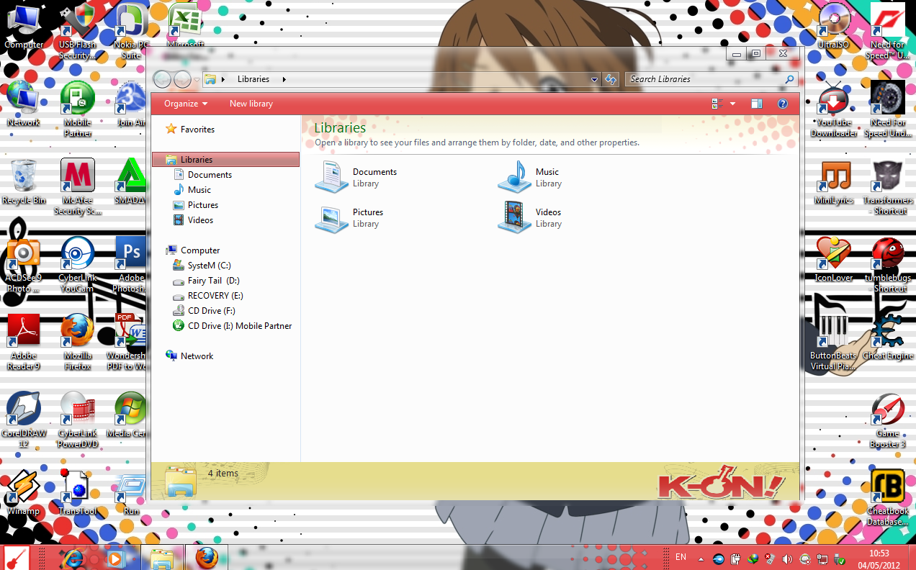Image resolution: width=916 pixels, height=570 pixels.
Task: Click the Search Libraries field
Action: pyautogui.click(x=711, y=79)
